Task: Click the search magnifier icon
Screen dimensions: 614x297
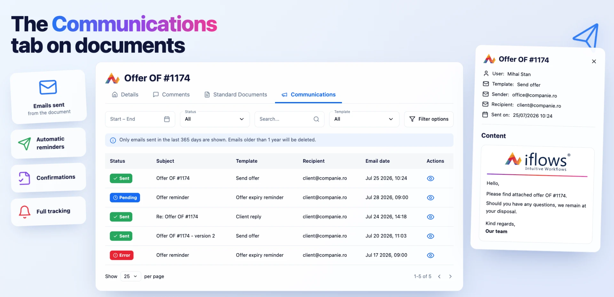Action: [x=316, y=119]
